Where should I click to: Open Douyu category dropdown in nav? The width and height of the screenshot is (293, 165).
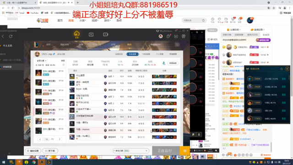coord(82,20)
